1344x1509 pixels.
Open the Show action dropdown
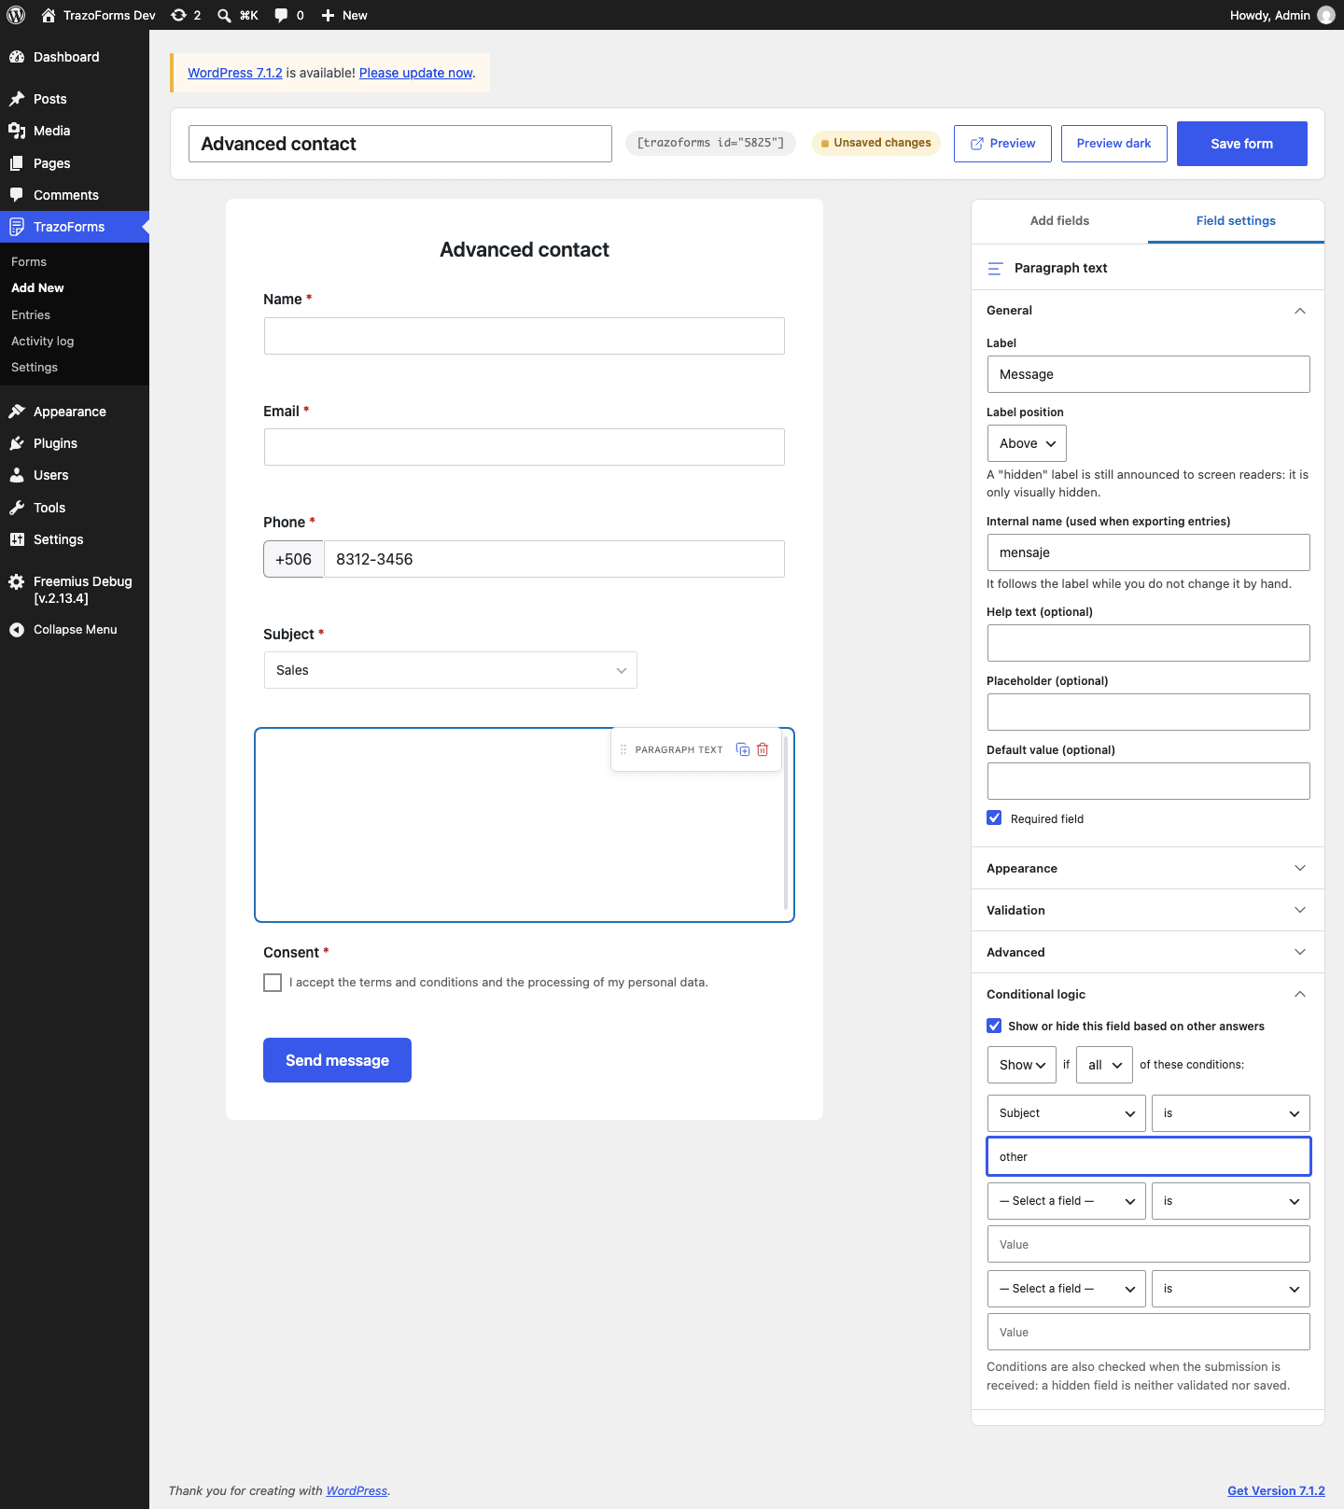tap(1022, 1065)
